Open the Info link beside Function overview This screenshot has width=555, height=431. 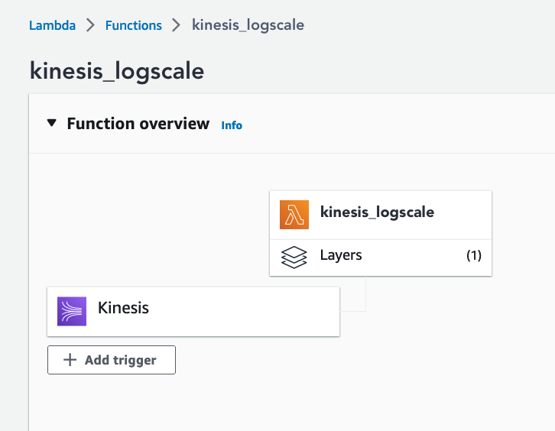232,125
